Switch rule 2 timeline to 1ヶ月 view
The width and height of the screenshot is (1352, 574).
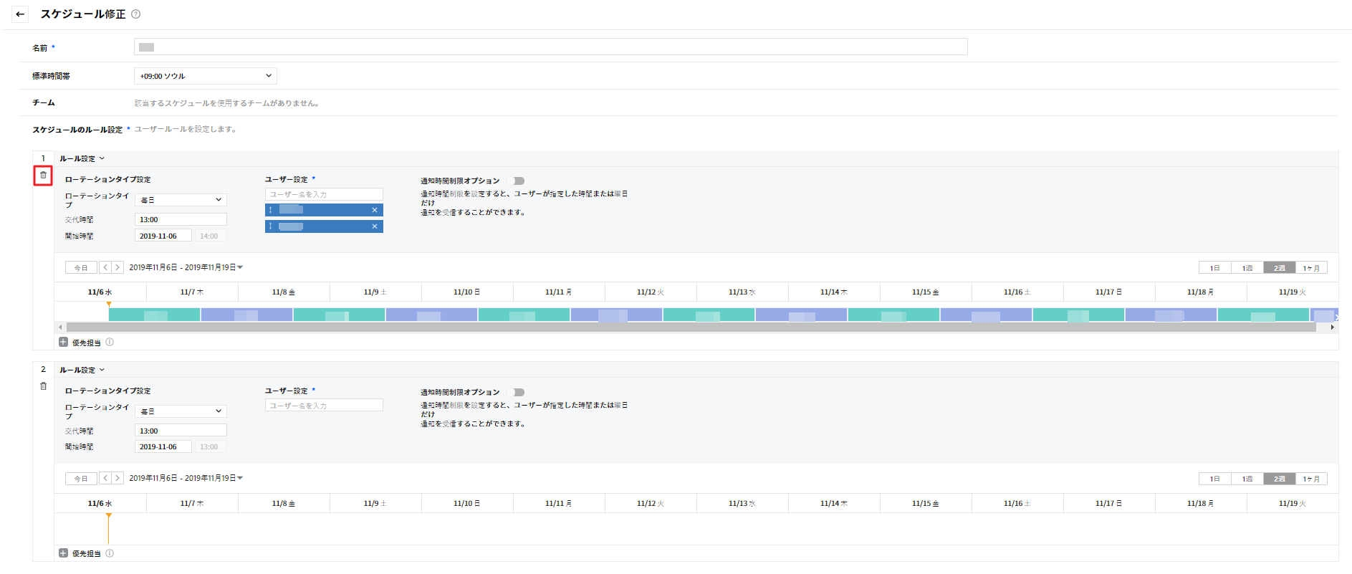[1311, 479]
